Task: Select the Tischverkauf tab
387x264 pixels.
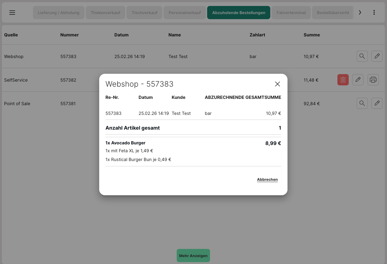Action: pos(144,13)
